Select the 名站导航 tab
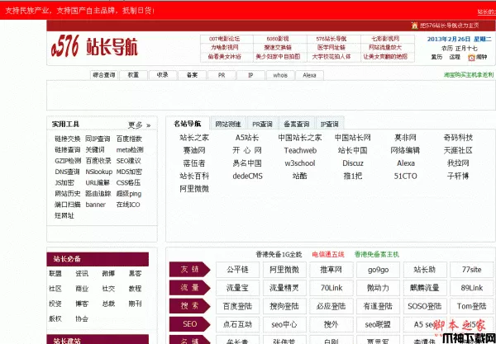 point(188,124)
